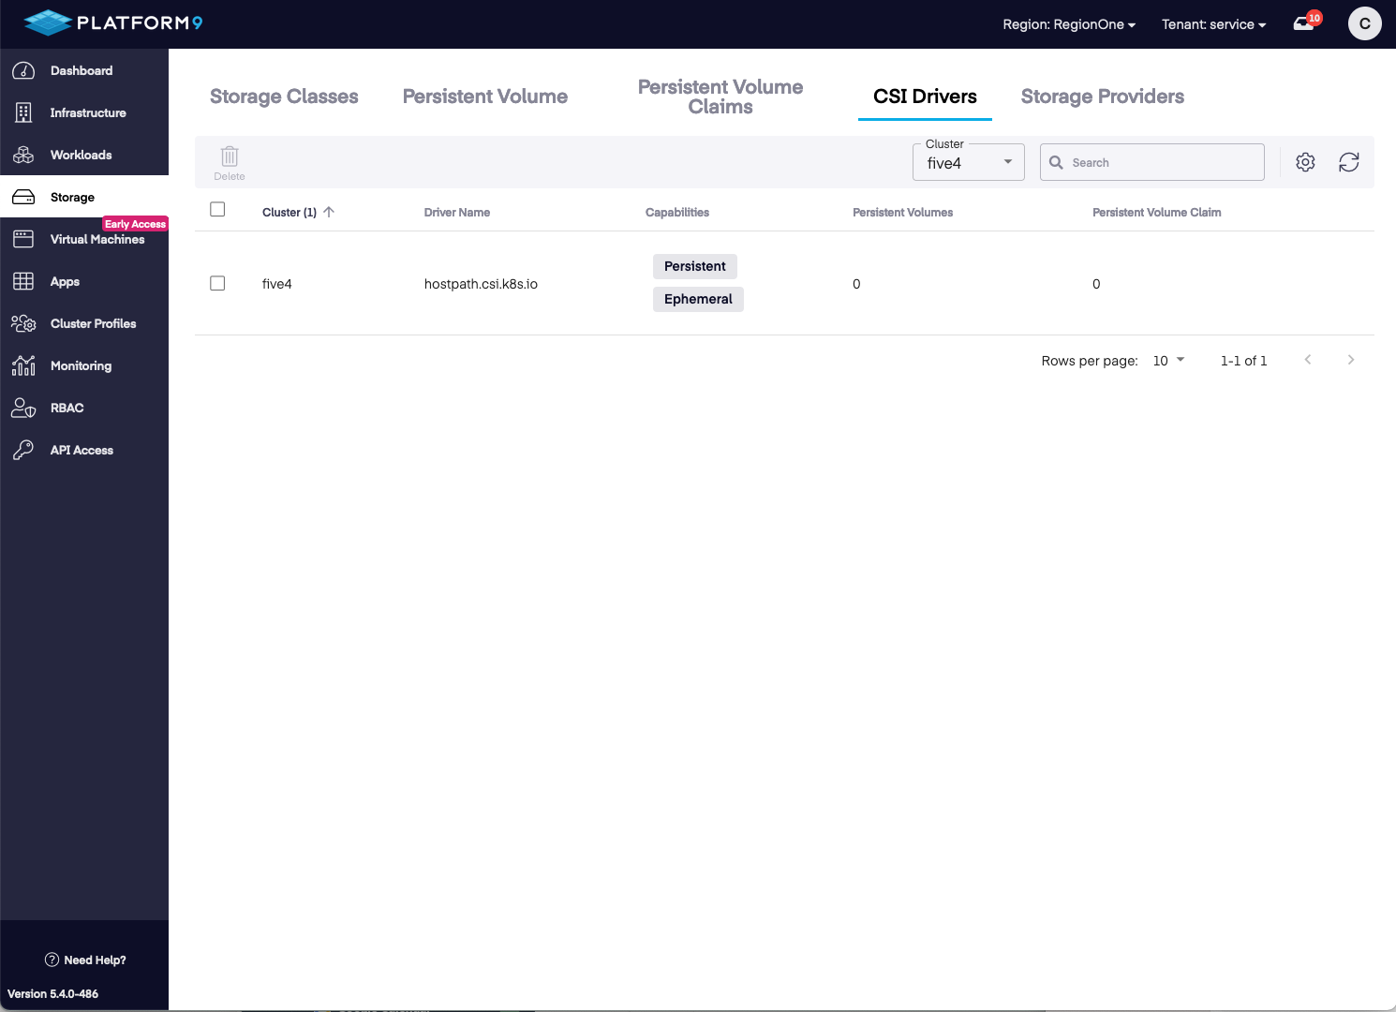The image size is (1396, 1012).
Task: Open the Tenant selector dropdown
Action: pos(1213,24)
